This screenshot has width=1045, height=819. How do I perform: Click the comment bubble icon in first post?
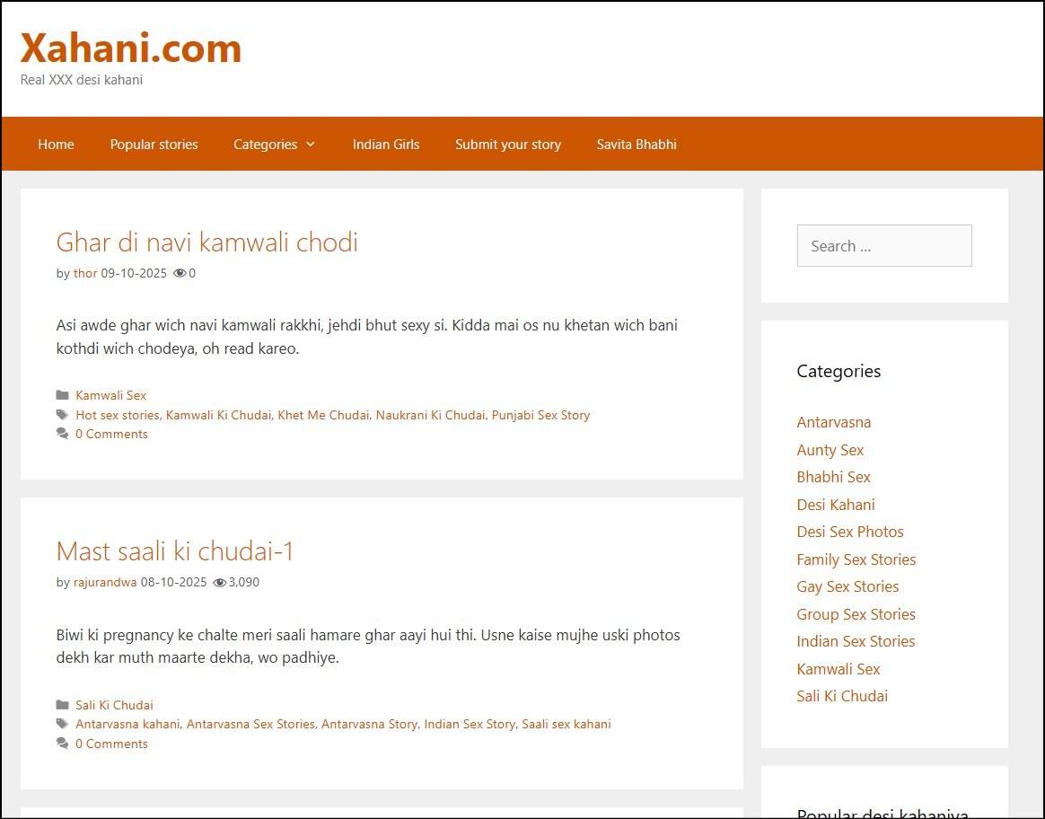[62, 434]
